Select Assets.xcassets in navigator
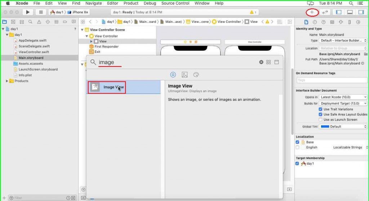Image resolution: width=369 pixels, height=201 pixels. point(31,63)
